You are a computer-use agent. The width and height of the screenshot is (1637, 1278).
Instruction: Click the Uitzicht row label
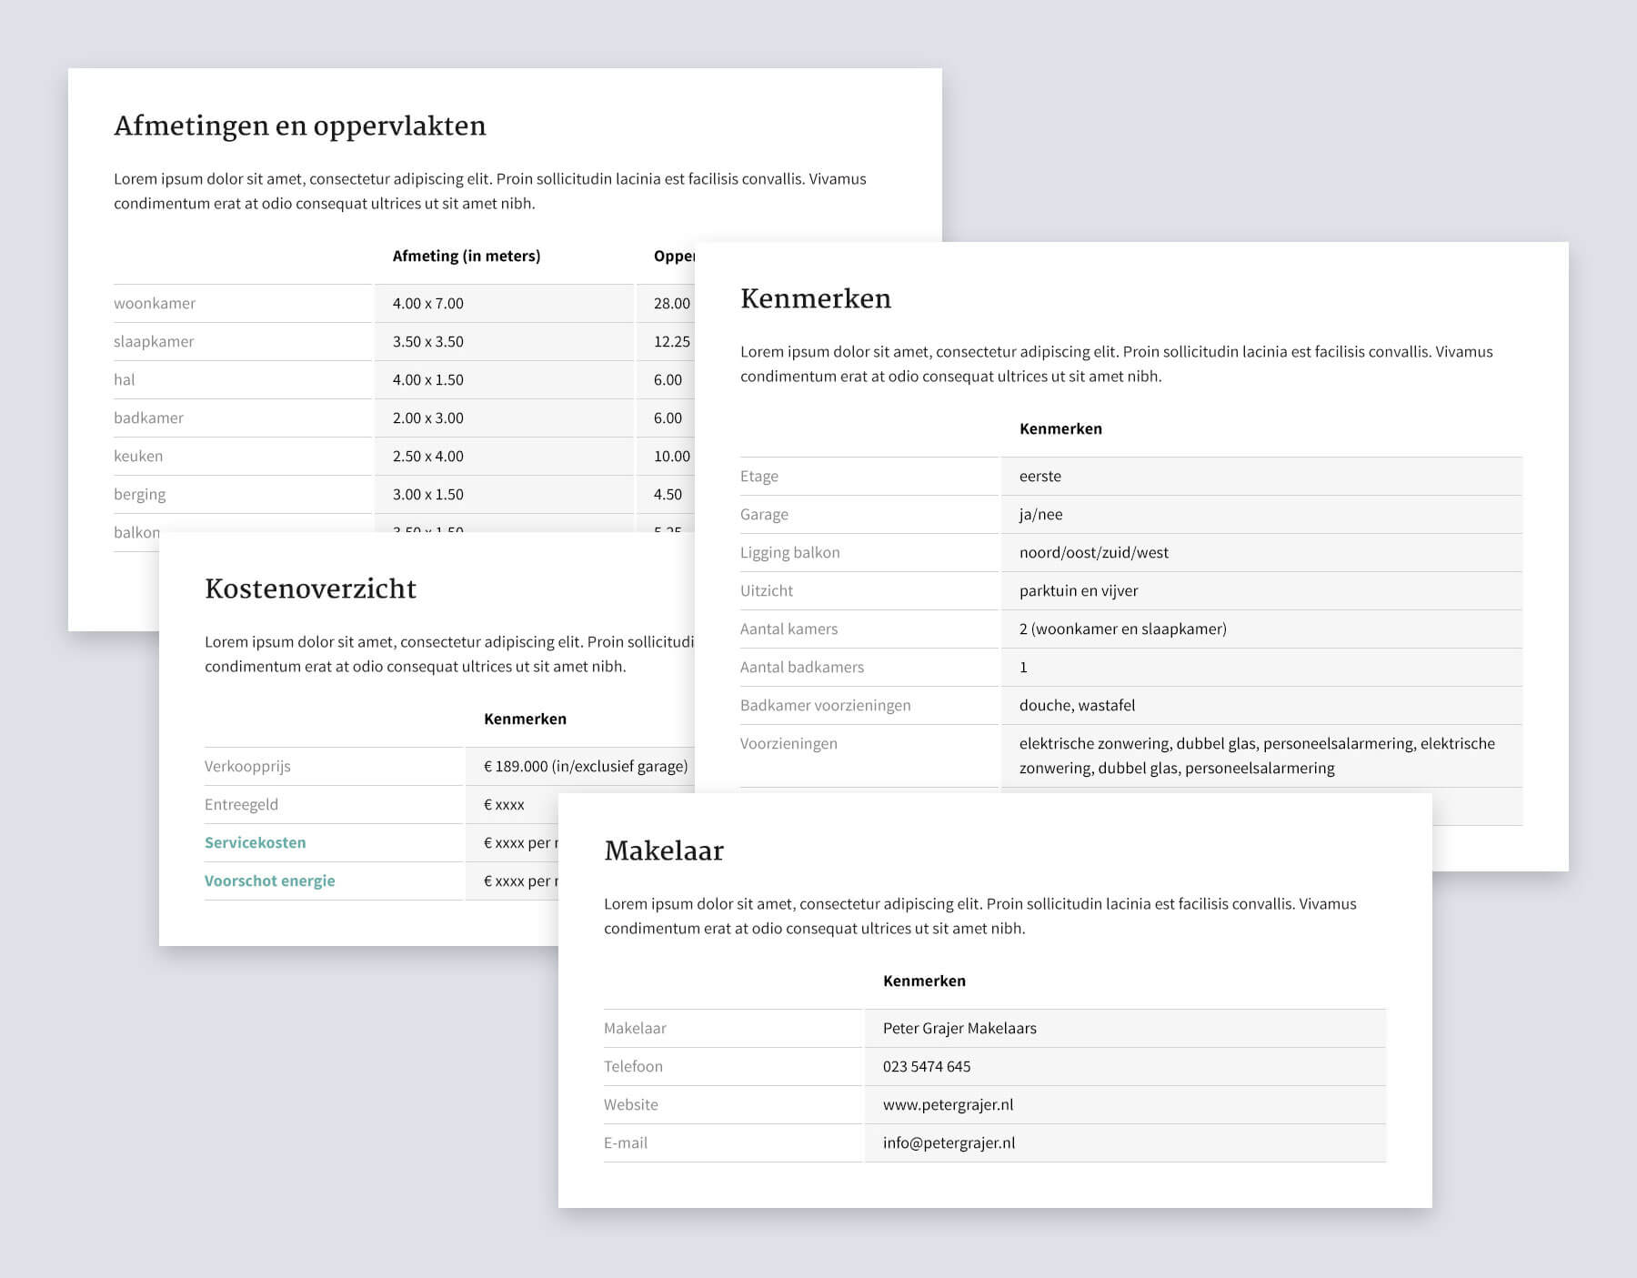tap(767, 590)
